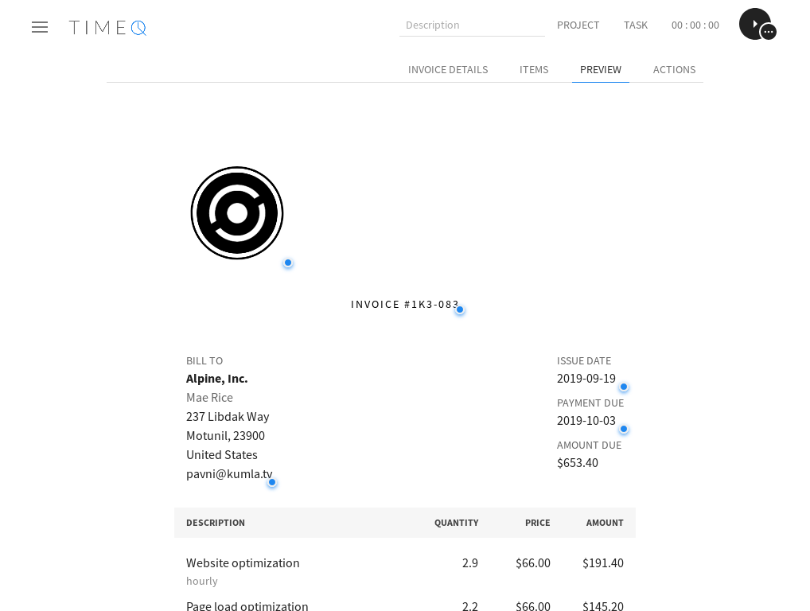Open the TASK selector

[x=635, y=25]
